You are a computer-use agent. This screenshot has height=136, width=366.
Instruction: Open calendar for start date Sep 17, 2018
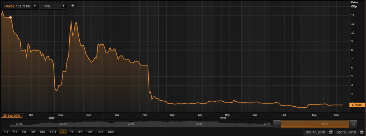pyautogui.click(x=331, y=132)
